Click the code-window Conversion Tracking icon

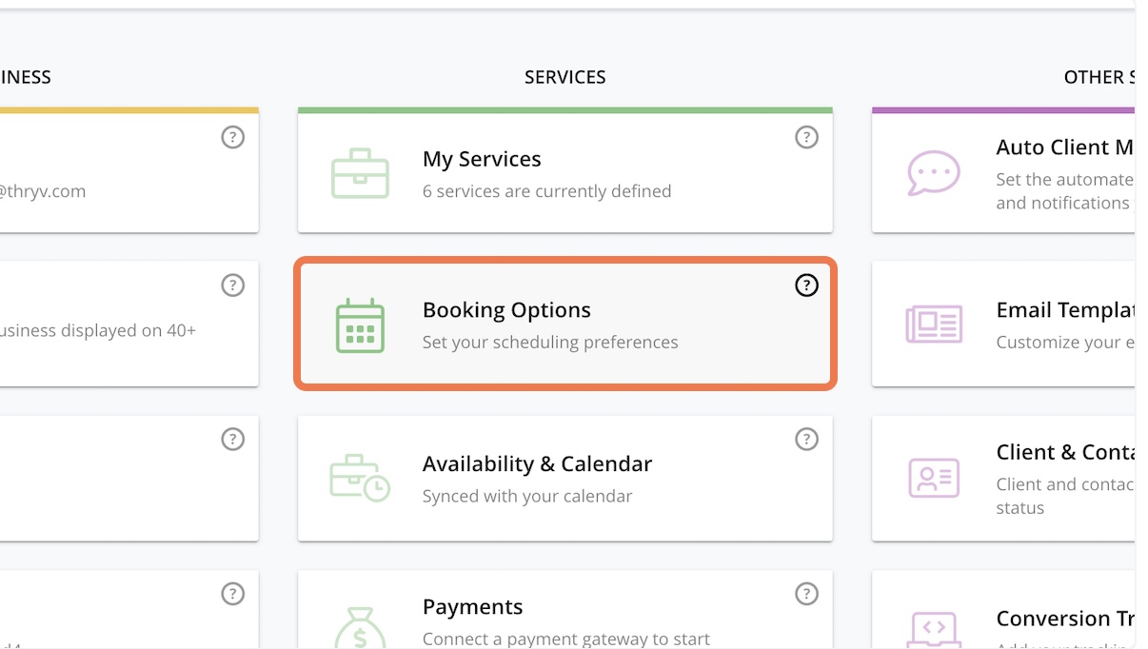[x=934, y=630]
